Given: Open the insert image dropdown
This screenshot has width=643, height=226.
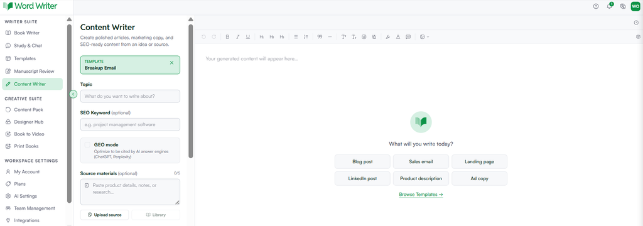Looking at the screenshot, I should click(x=424, y=37).
